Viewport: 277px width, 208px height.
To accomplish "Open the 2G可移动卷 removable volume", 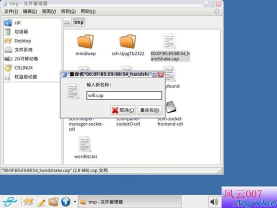I will tap(21, 59).
